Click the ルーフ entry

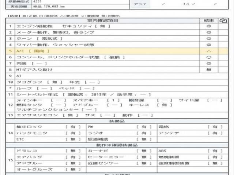34,88
